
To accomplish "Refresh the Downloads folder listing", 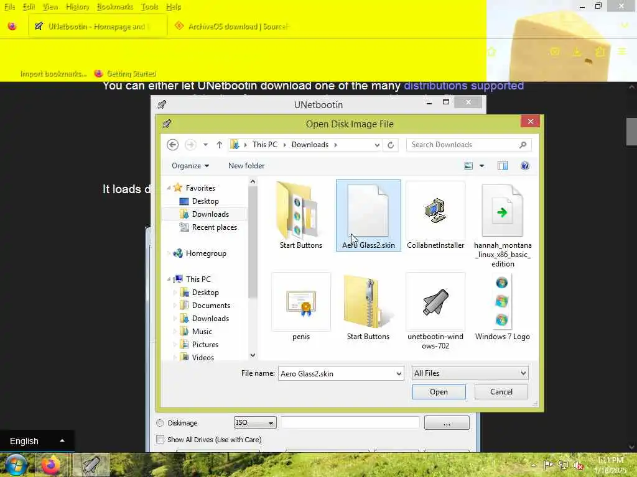I will click(x=391, y=145).
